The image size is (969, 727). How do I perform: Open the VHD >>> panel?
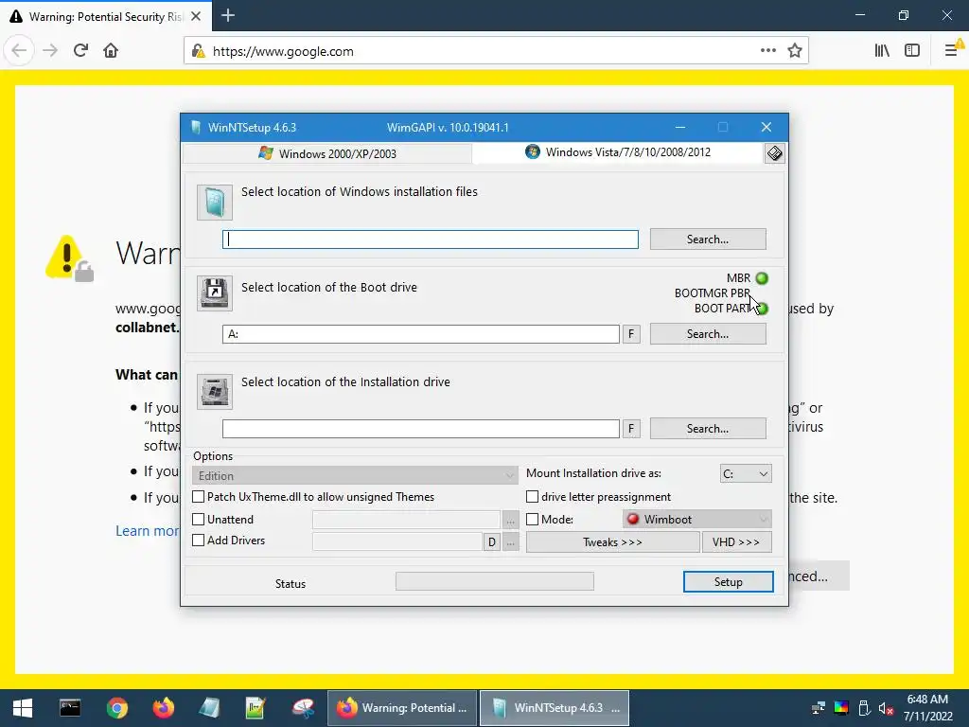pyautogui.click(x=736, y=542)
